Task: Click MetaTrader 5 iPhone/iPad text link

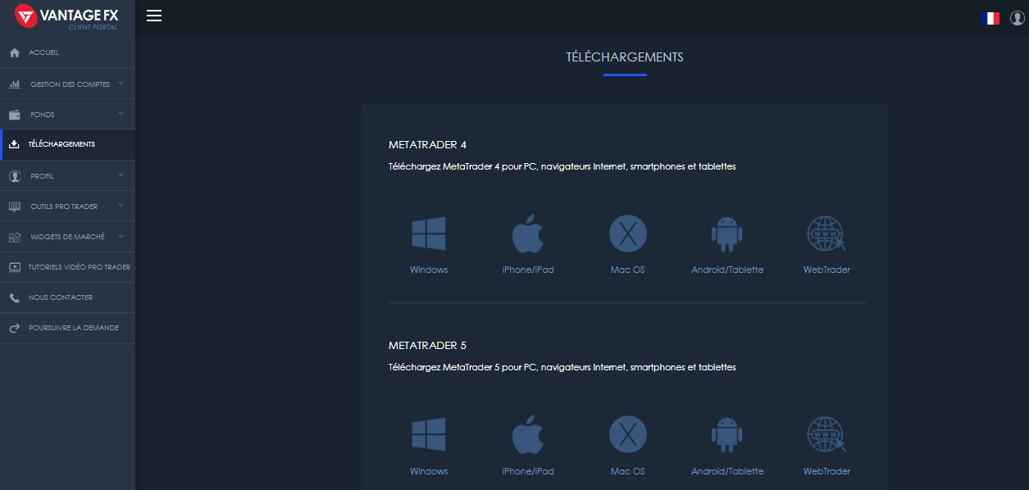Action: point(528,471)
